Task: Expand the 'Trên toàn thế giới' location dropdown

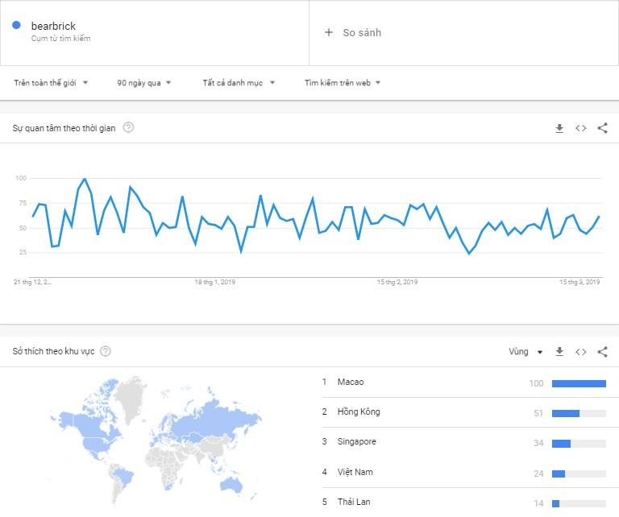Action: pyautogui.click(x=51, y=82)
